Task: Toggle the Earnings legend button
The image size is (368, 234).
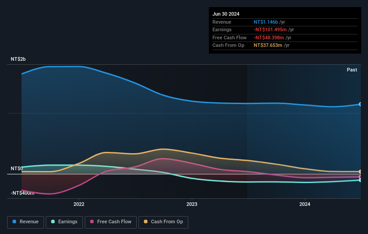Action: click(64, 222)
